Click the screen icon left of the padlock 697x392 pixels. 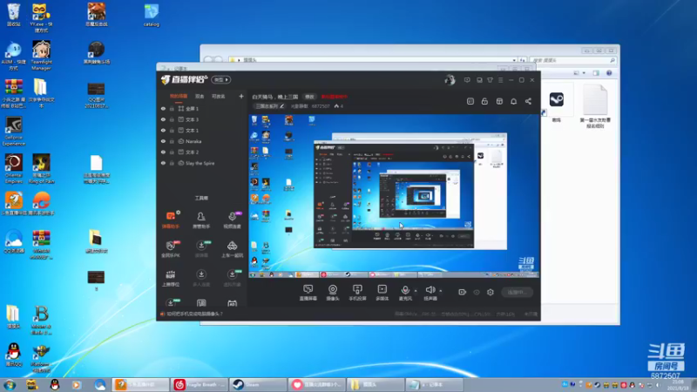point(470,101)
